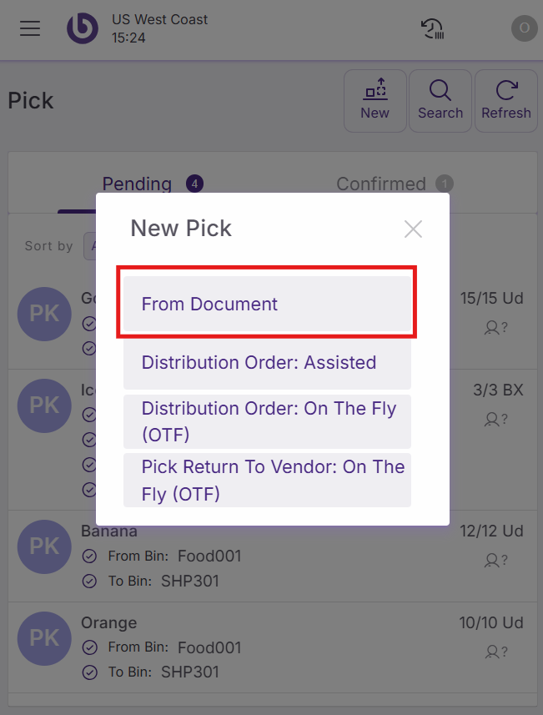This screenshot has width=543, height=715.
Task: Click the Banana From Bin check icon
Action: (x=90, y=556)
